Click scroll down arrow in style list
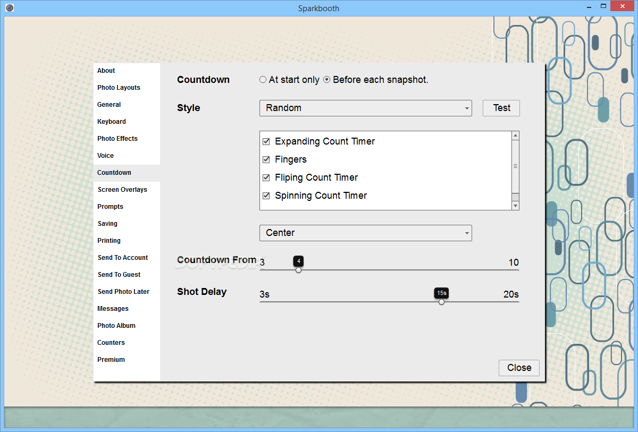 (515, 206)
